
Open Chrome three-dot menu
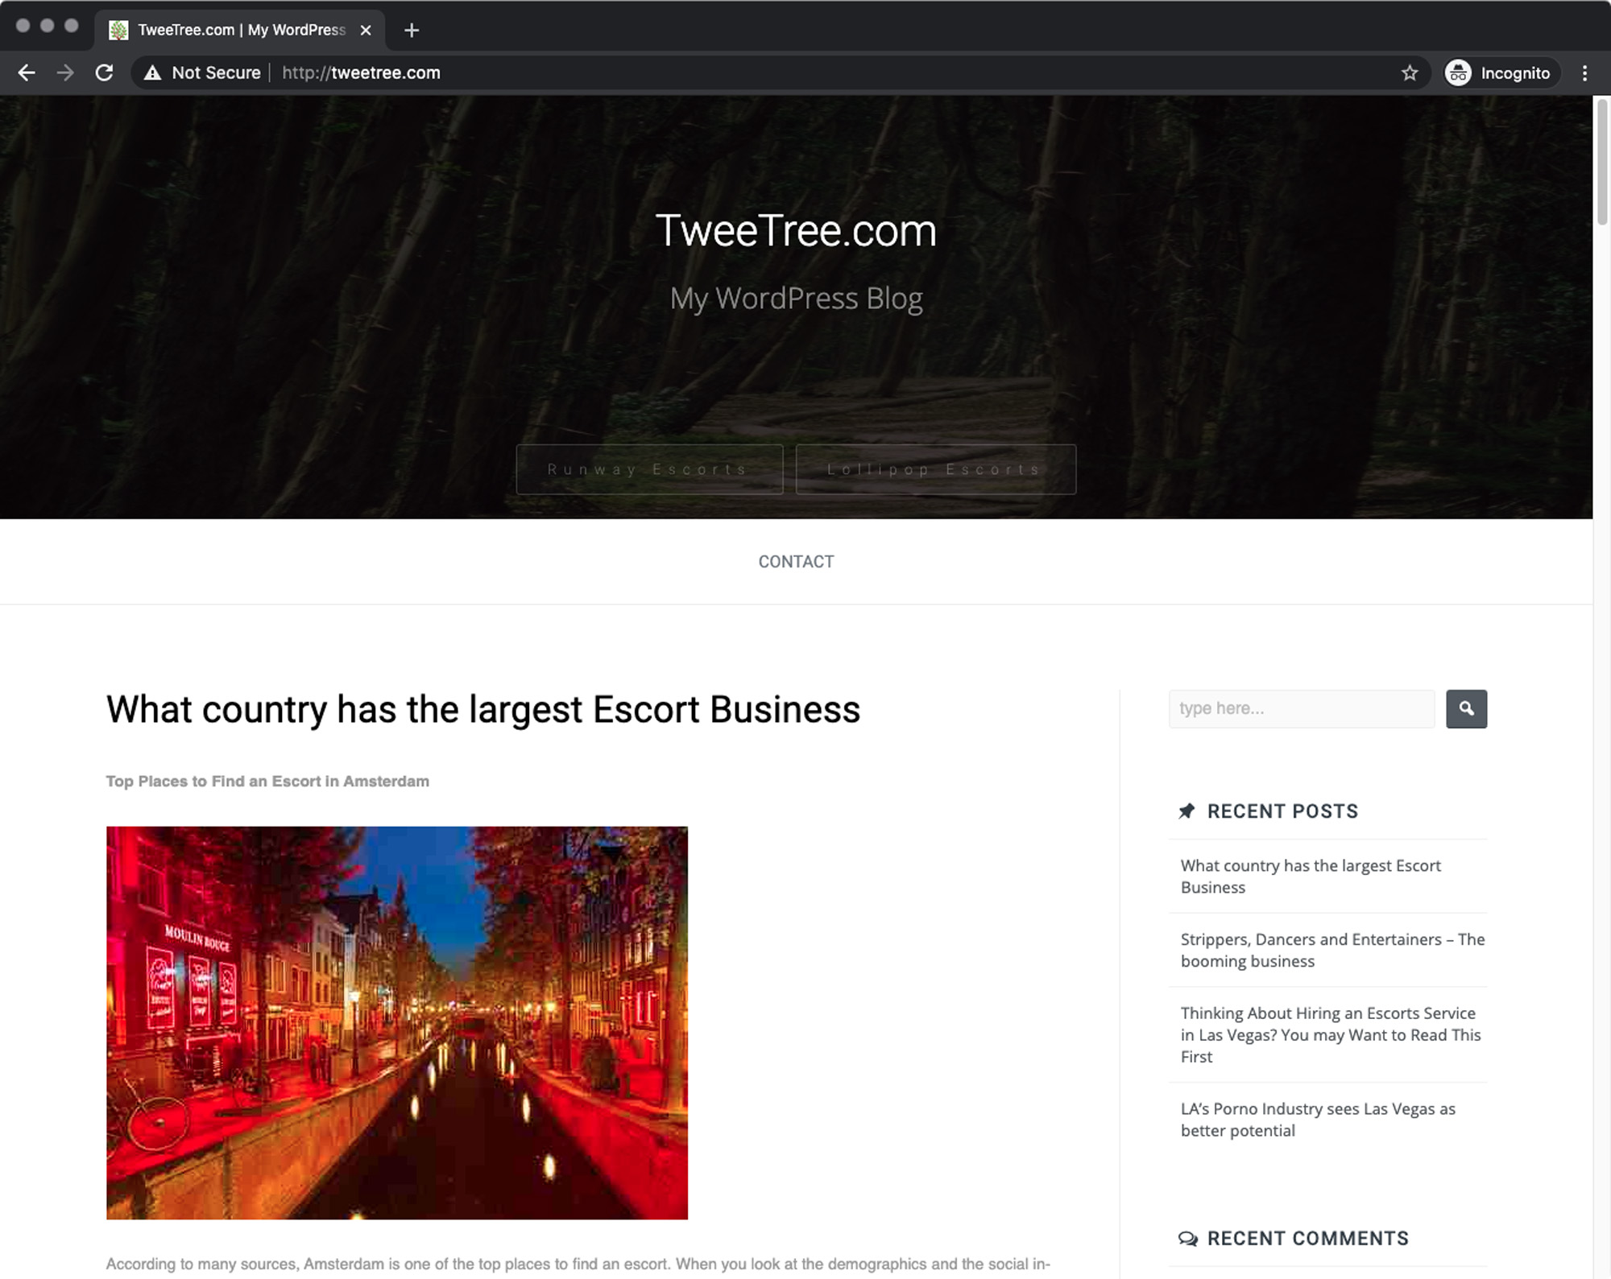point(1584,73)
